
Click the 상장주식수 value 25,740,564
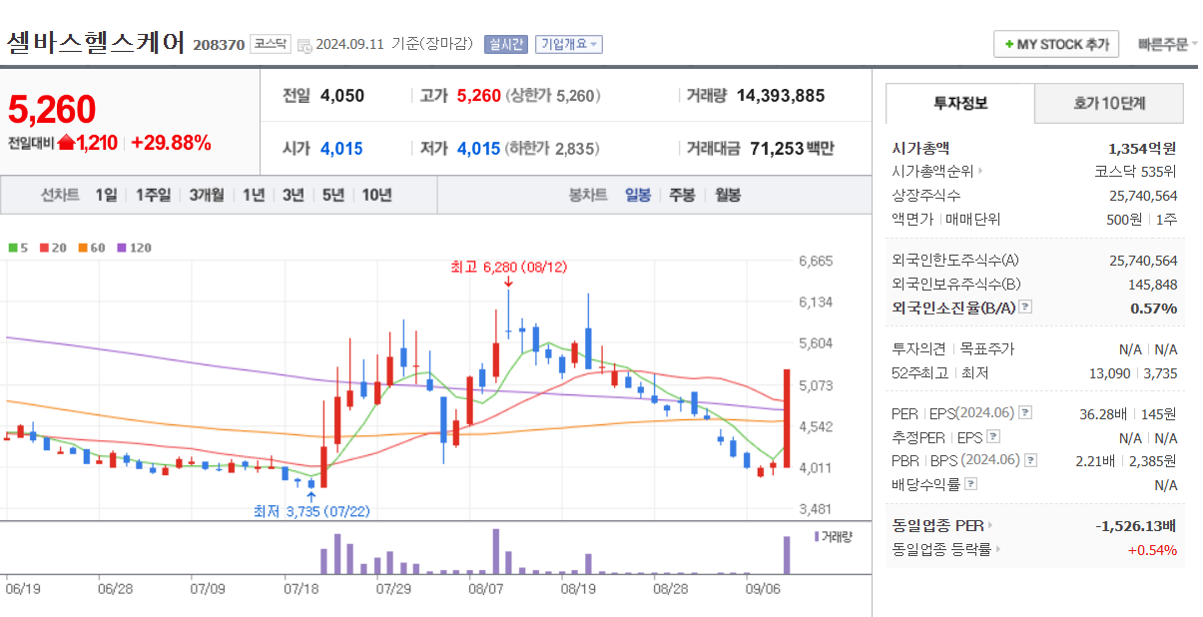pyautogui.click(x=1143, y=195)
